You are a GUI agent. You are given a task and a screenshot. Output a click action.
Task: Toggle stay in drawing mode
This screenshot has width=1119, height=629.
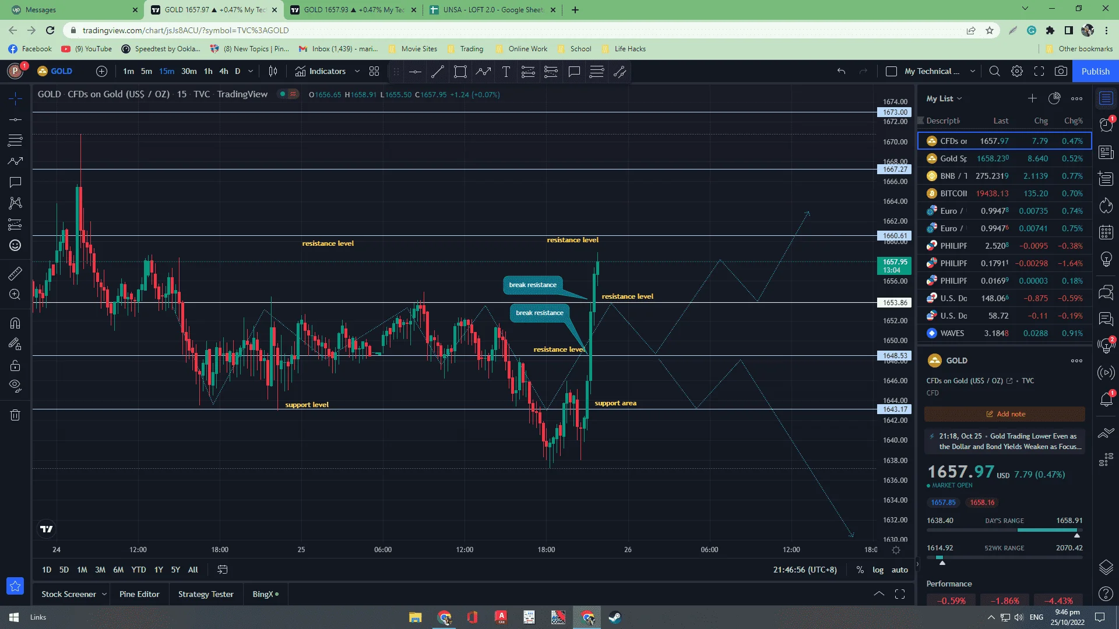15,344
